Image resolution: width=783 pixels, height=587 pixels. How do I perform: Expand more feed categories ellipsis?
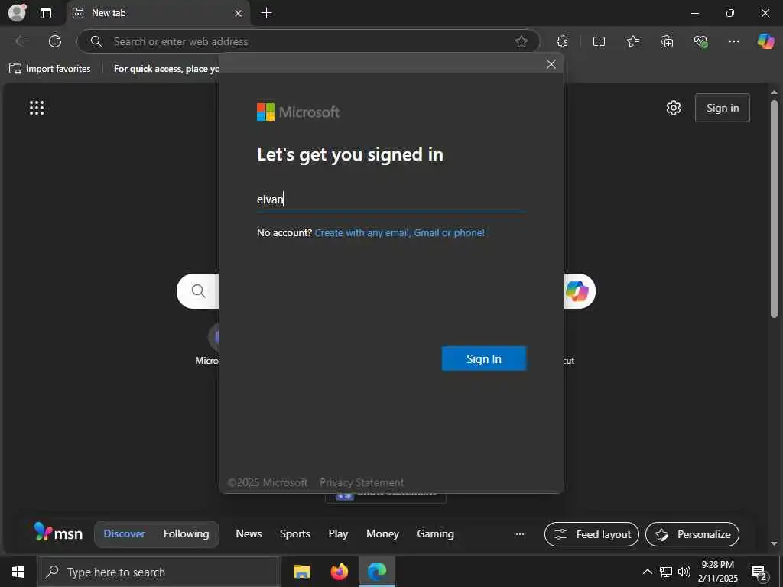[x=520, y=534]
